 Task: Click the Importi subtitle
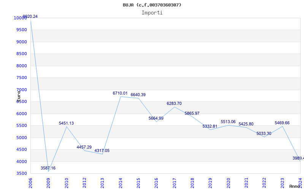[x=152, y=13]
